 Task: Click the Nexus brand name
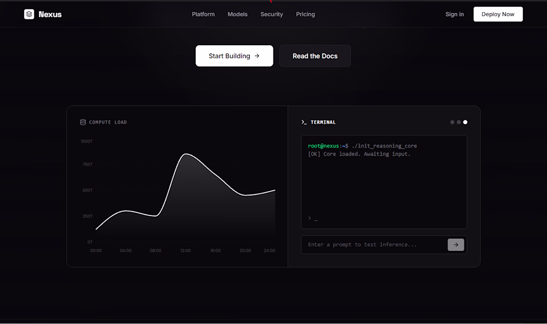coord(50,14)
